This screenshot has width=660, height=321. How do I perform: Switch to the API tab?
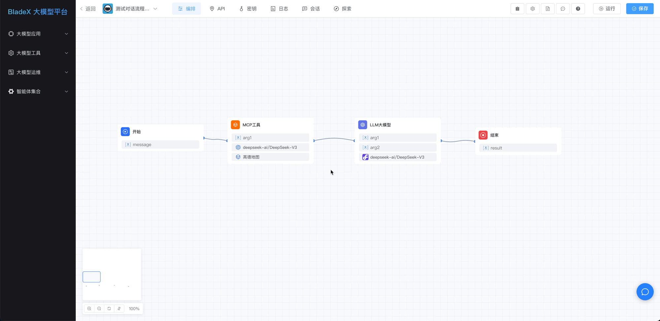[217, 9]
